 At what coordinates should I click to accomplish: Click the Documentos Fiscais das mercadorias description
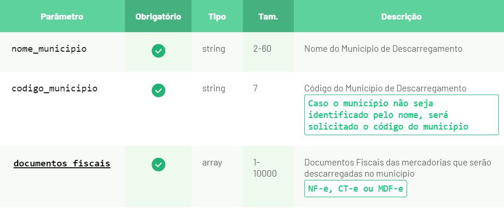[398, 168]
